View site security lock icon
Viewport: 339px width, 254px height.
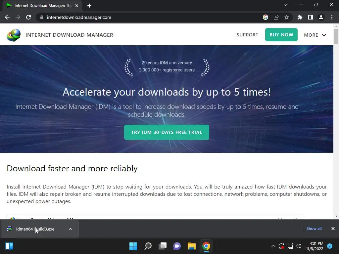click(x=42, y=17)
